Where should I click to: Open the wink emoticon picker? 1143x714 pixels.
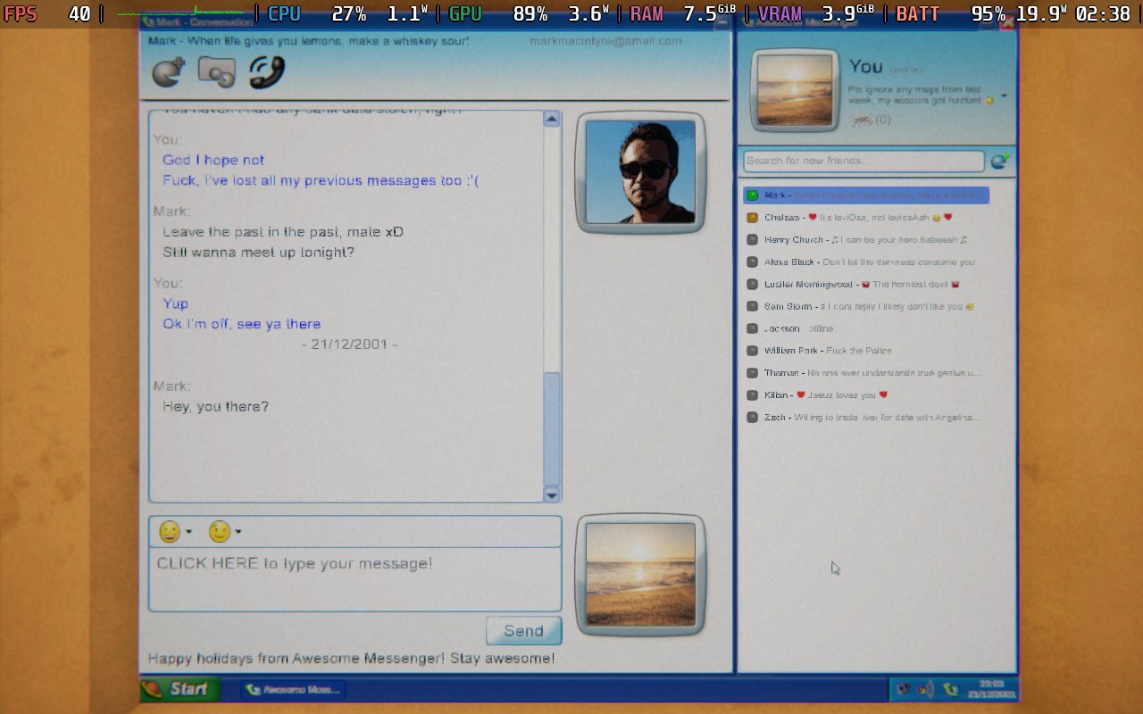[x=219, y=532]
